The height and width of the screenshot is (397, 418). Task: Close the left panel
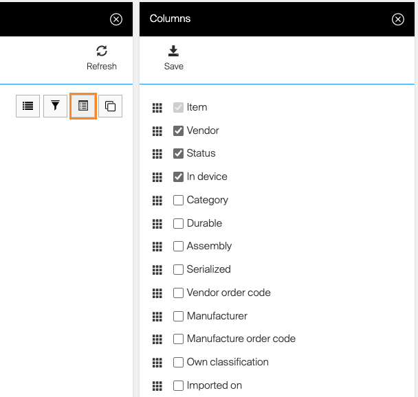pyautogui.click(x=116, y=19)
